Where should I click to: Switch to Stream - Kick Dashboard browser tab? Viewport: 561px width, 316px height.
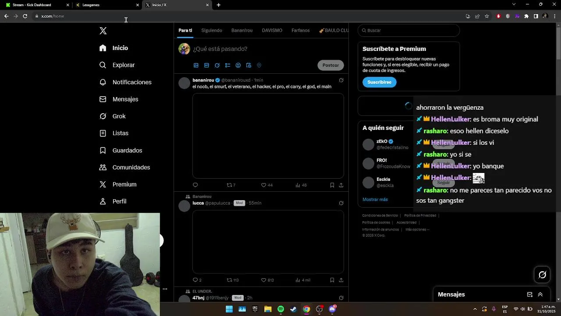click(37, 5)
